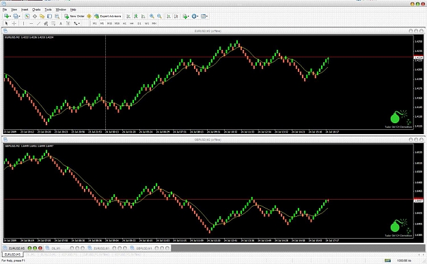Open the Insert menu

click(x=25, y=10)
